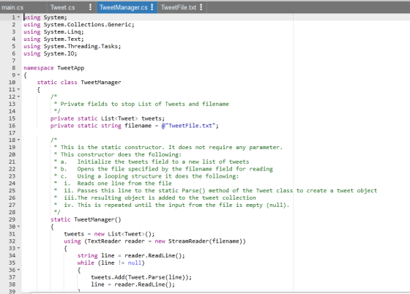410x294 pixels.
Task: Click the 'line = reader.ReadLine();' line 38
Action: click(x=133, y=284)
